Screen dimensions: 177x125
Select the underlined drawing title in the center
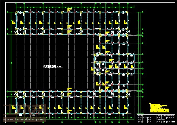pos(49,67)
